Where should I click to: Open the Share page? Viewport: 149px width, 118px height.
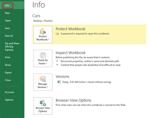(x=8, y=65)
